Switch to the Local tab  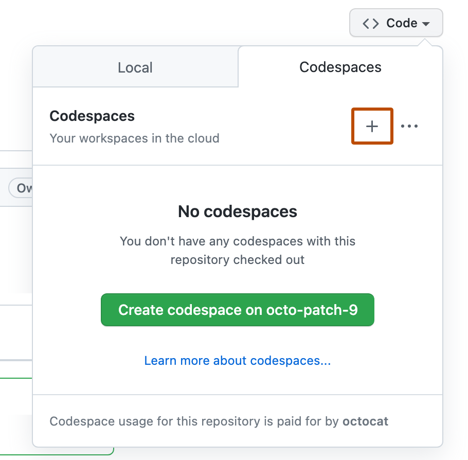coord(135,67)
